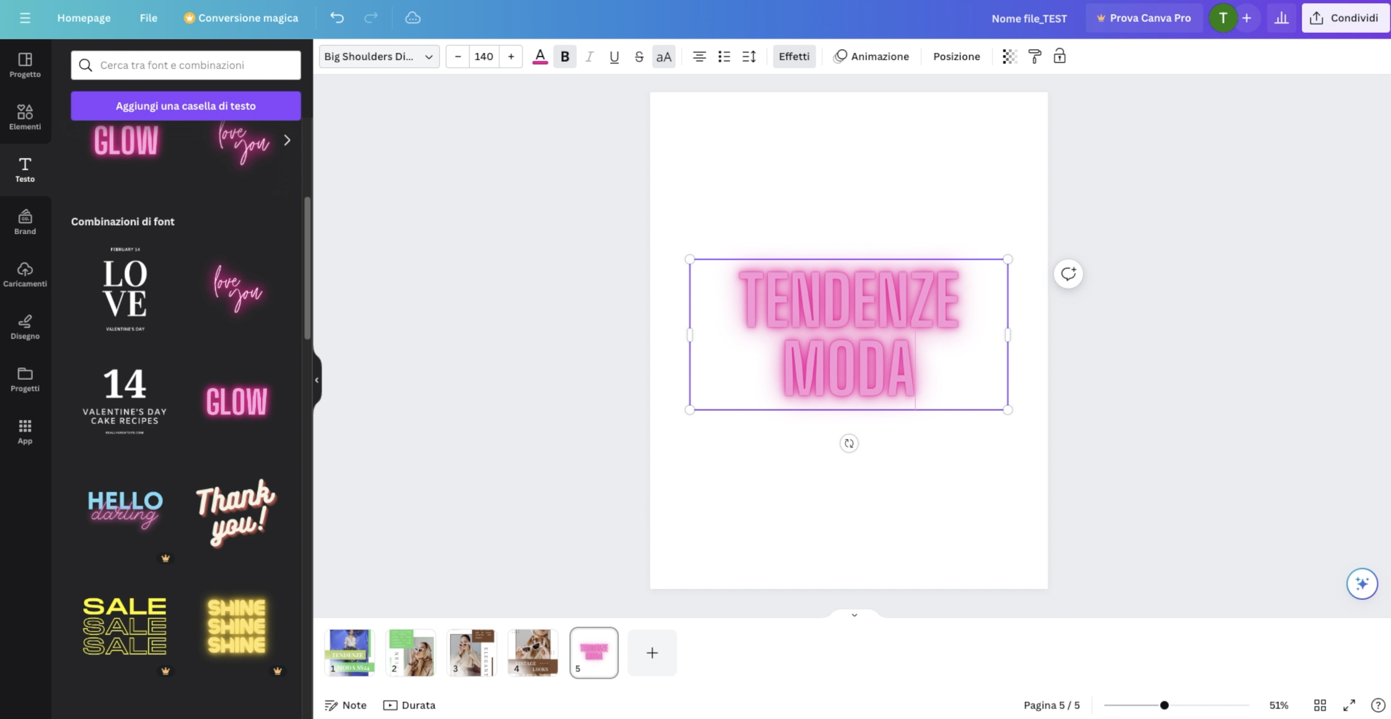Open text alignment options
This screenshot has height=719, width=1391.
tap(699, 56)
